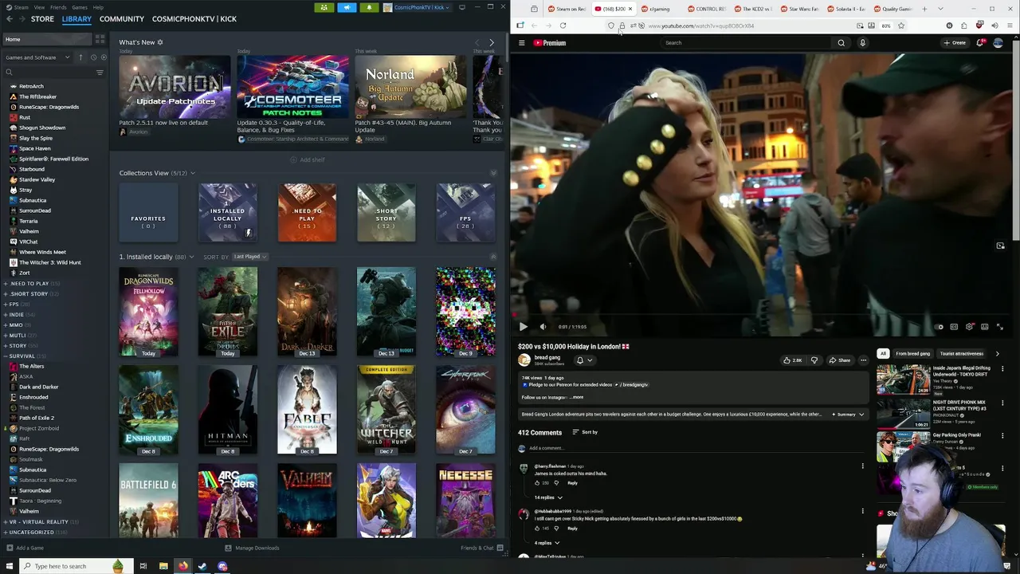Click YouTube search magnifier button
Screen dimensions: 1020x574
(841, 43)
